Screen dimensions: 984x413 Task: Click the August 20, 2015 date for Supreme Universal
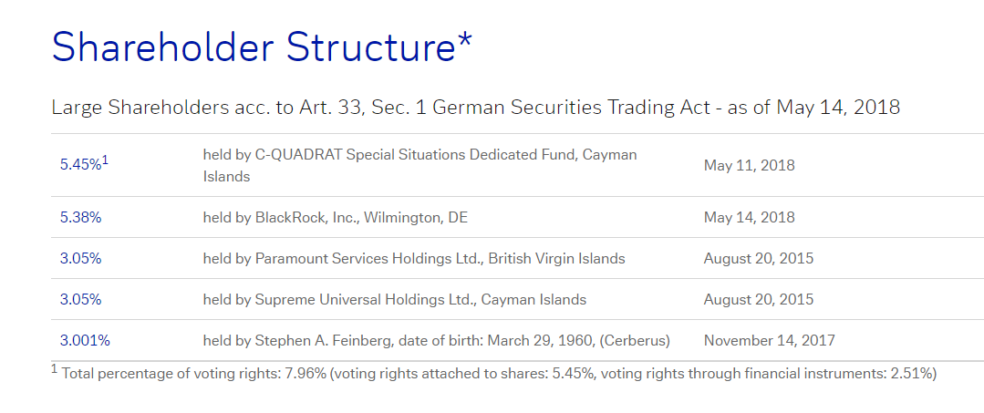(x=758, y=300)
